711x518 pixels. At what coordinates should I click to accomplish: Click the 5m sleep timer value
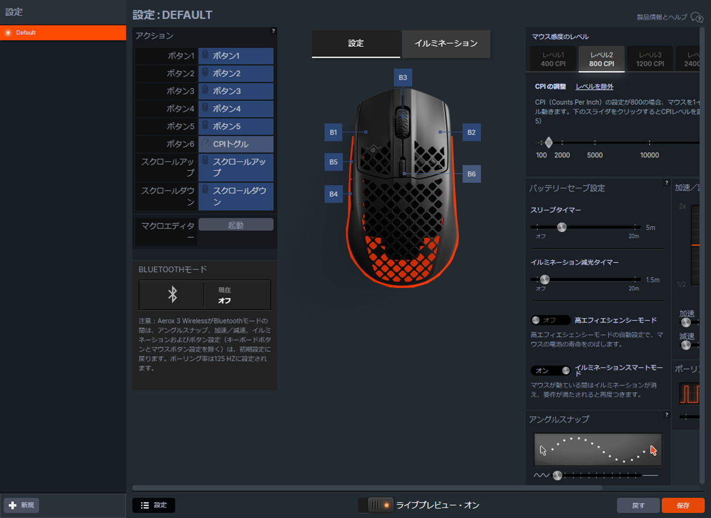[x=651, y=227]
